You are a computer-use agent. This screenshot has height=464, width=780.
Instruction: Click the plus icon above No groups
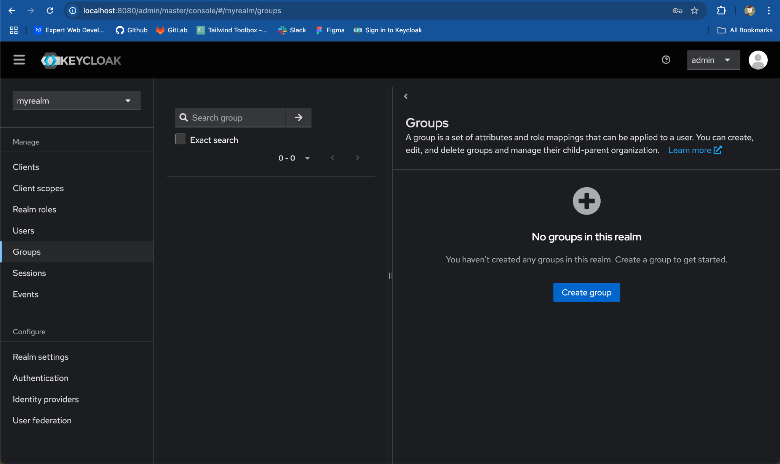click(x=587, y=201)
